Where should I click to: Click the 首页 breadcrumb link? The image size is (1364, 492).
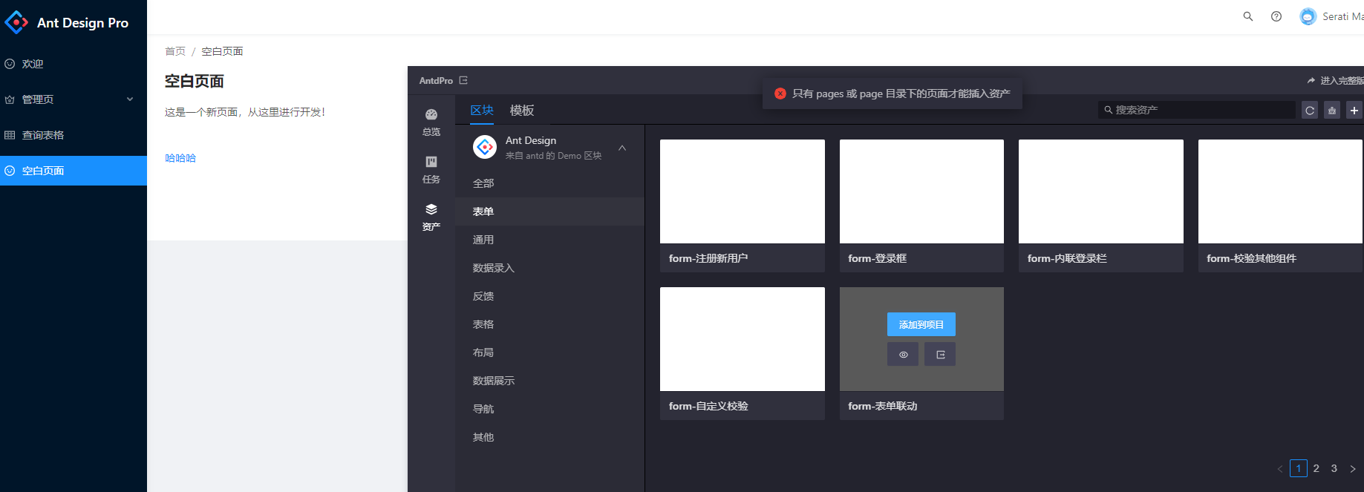coord(175,51)
